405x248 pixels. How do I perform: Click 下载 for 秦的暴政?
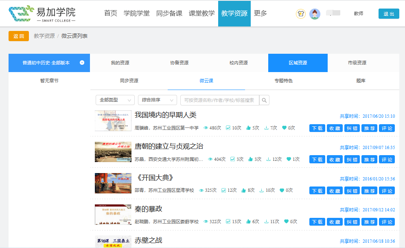tap(317, 222)
